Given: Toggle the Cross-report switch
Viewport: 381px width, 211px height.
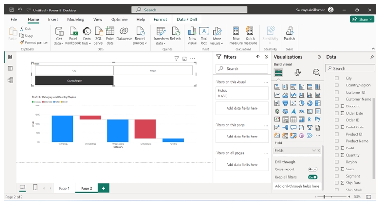Looking at the screenshot, I should coord(312,169).
